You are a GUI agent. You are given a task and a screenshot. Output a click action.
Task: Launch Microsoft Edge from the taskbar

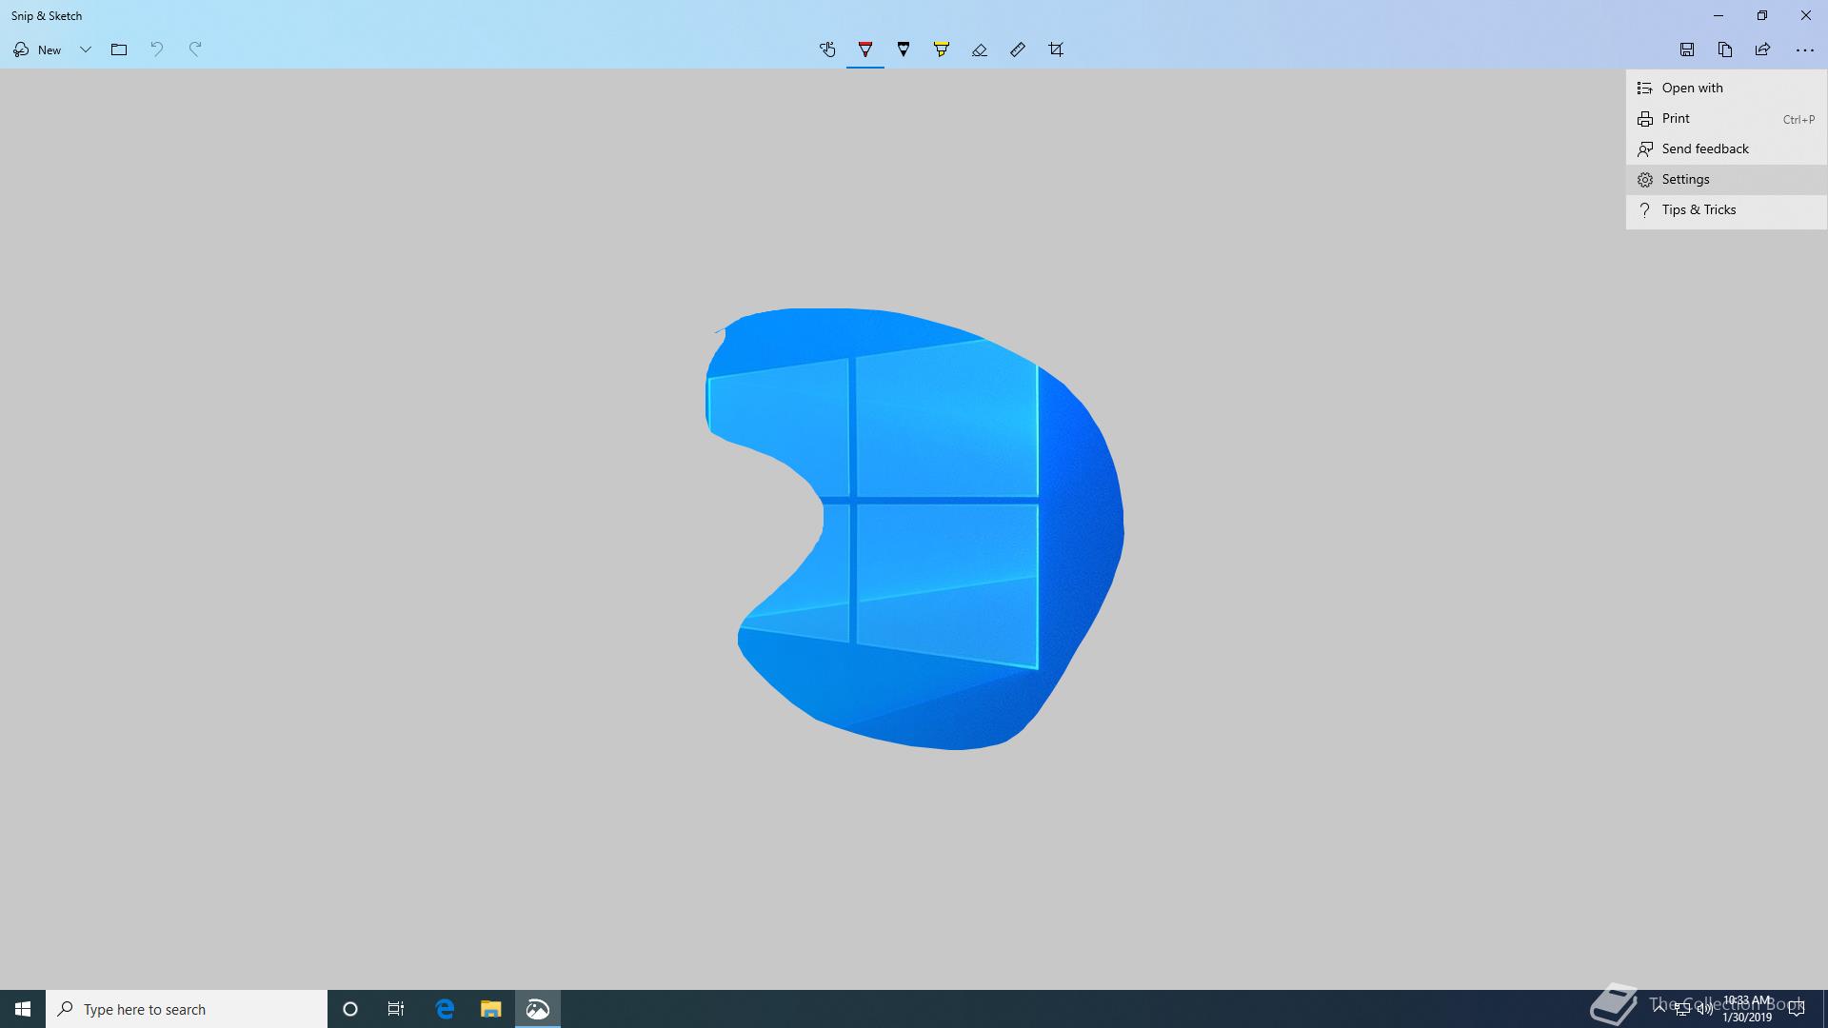pos(445,1009)
